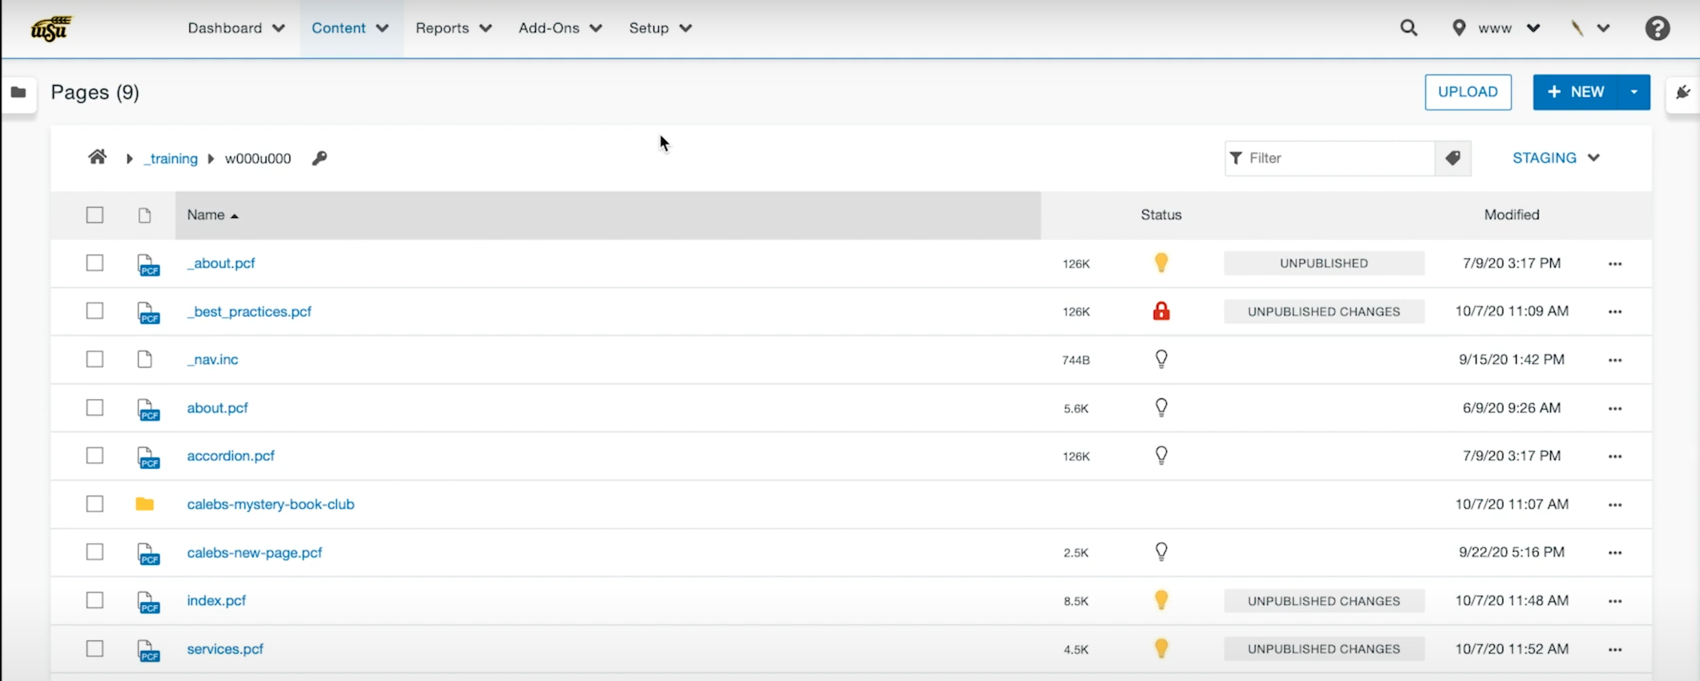Check out accordion.pcf via lightbulb icon

tap(1161, 455)
